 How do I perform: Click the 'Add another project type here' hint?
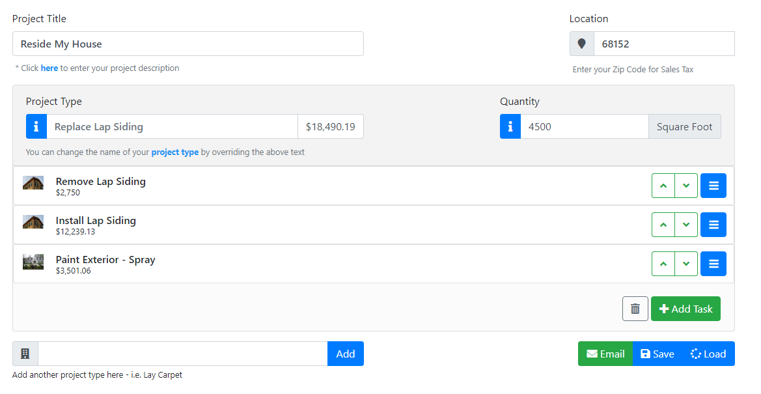click(x=97, y=375)
